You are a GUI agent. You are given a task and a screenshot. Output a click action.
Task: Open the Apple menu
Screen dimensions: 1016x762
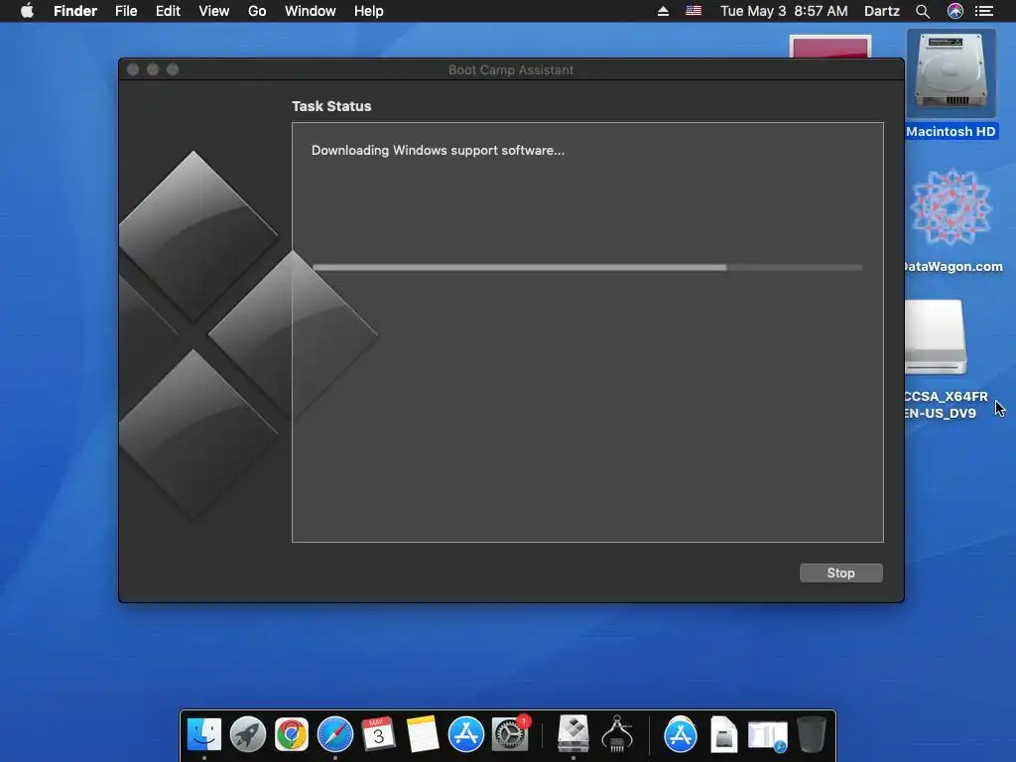tap(27, 11)
